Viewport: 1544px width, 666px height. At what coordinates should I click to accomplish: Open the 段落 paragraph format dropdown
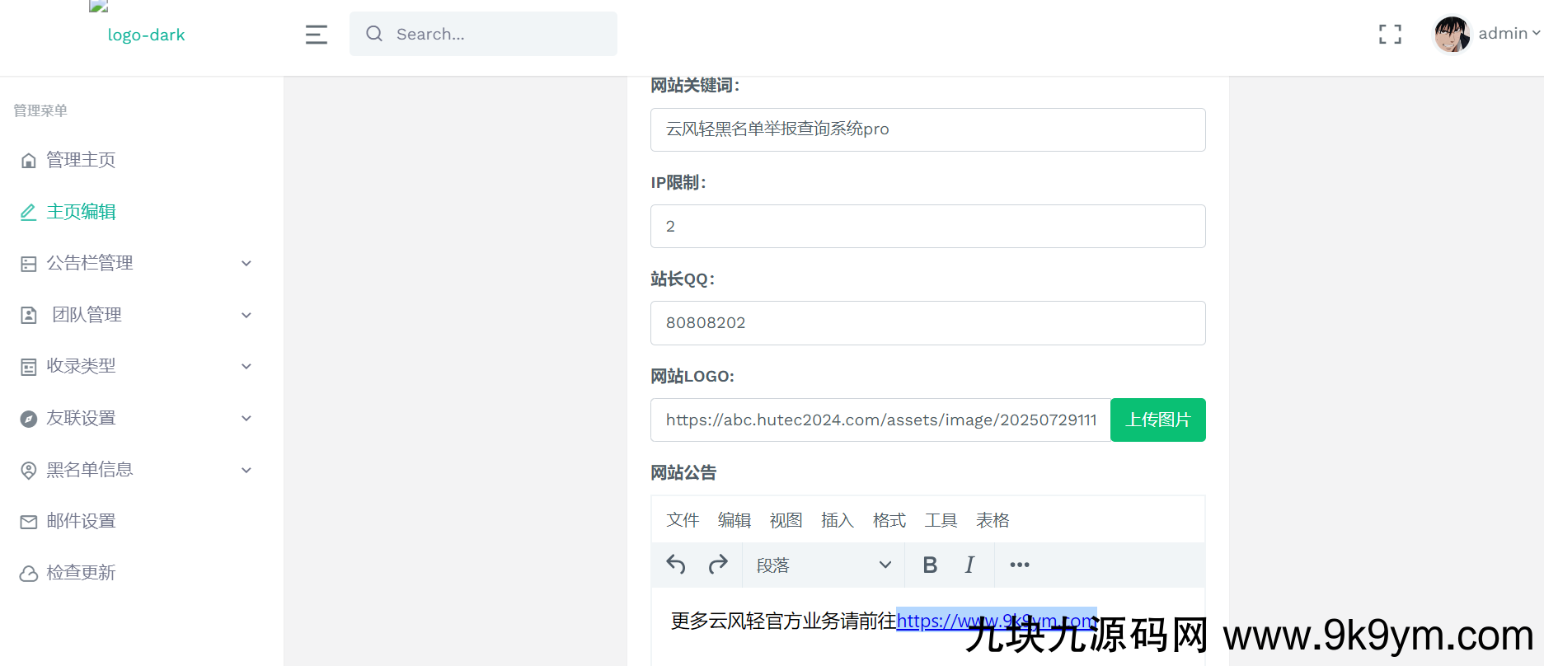click(824, 565)
